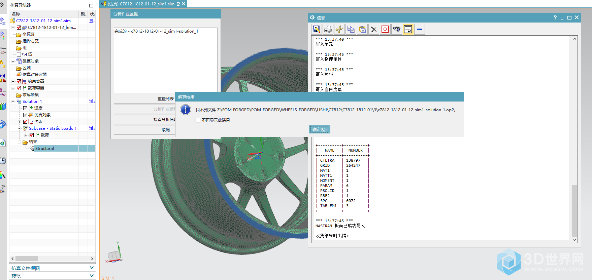The image size is (592, 280).
Task: Toggle the 仿真对象 checkbox under Solution 1
Action: pyautogui.click(x=25, y=115)
